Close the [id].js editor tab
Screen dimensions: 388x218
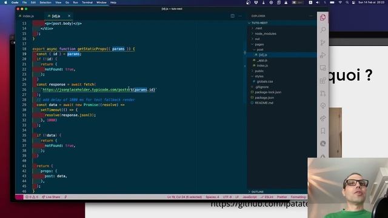(x=69, y=16)
